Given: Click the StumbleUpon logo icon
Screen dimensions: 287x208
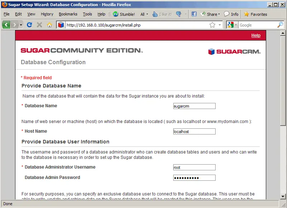Looking at the screenshot, I should click(x=116, y=14).
